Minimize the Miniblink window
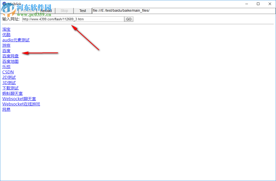Screen dimensions: 276x181 click(247, 4)
